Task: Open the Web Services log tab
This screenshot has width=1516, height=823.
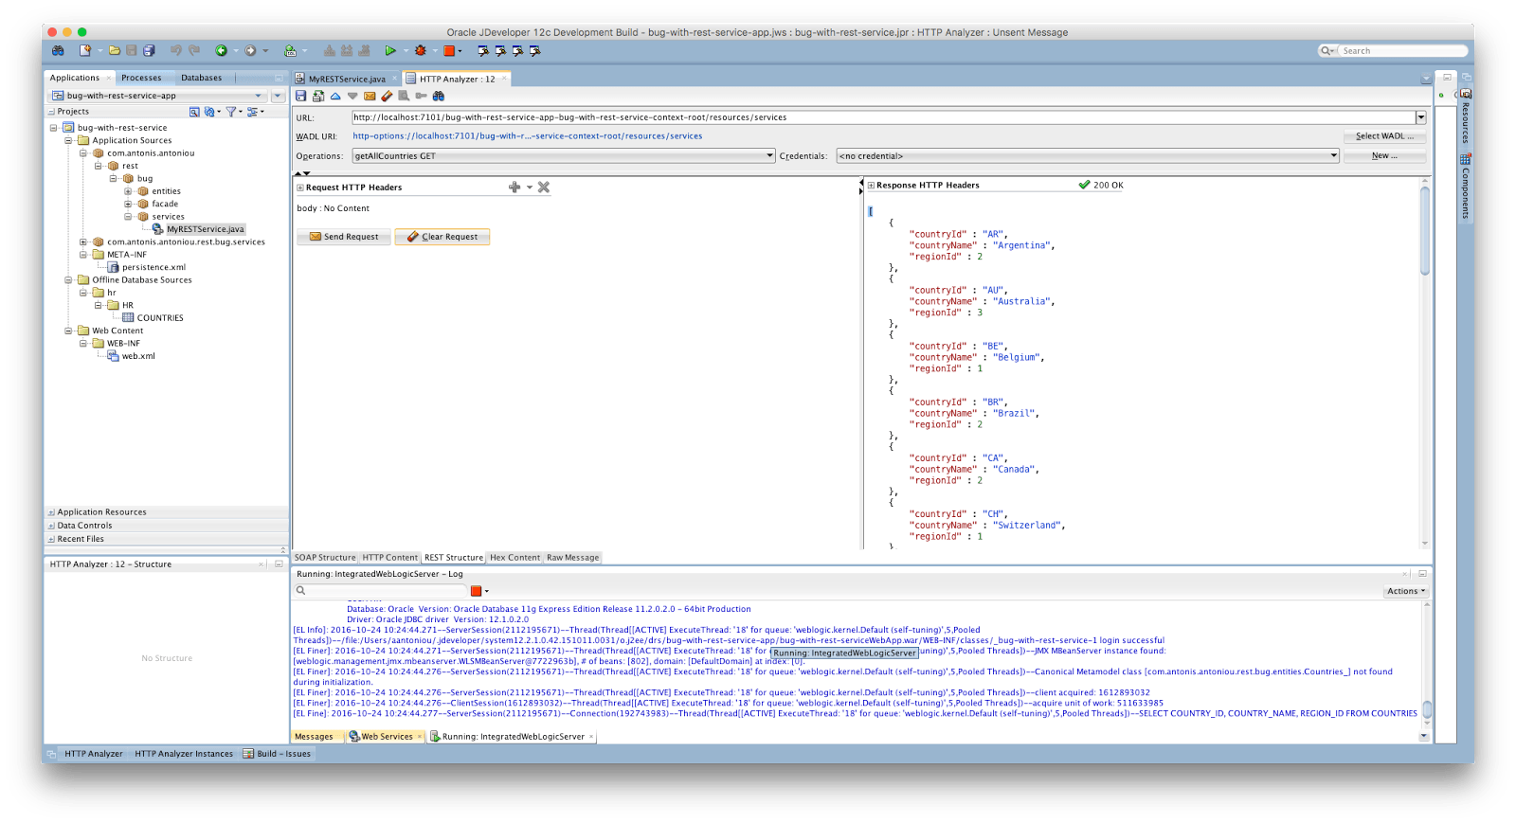Action: point(386,737)
